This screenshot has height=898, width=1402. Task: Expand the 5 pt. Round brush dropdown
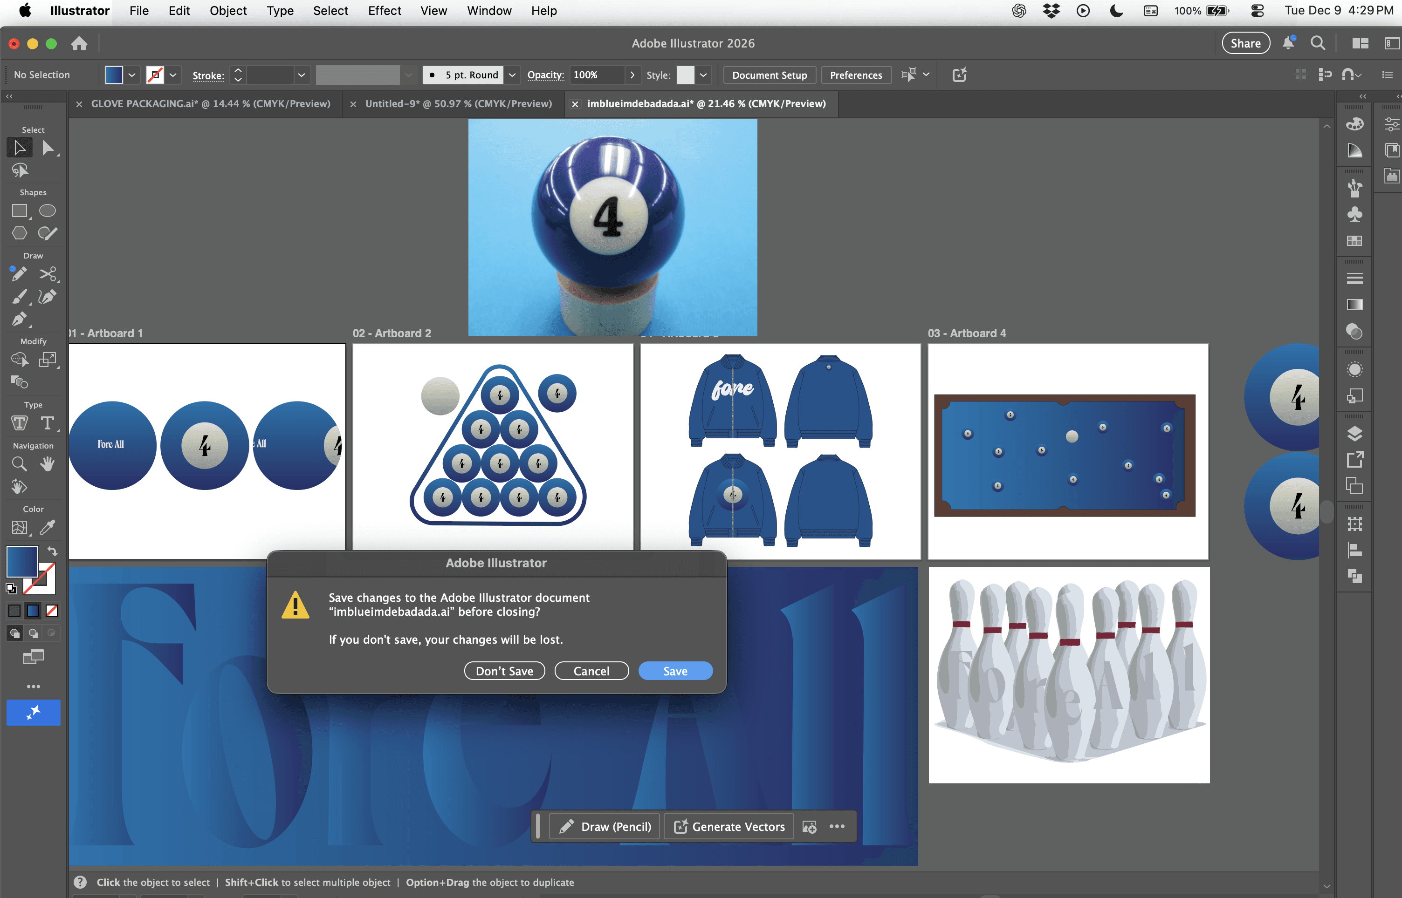[512, 75]
